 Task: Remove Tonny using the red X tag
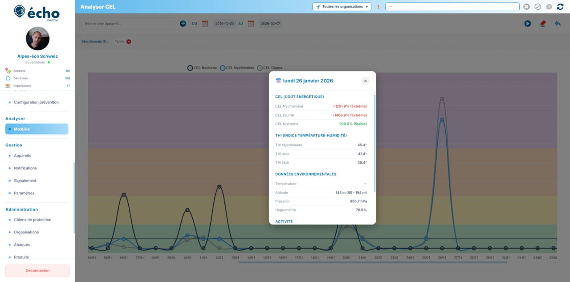click(x=129, y=41)
